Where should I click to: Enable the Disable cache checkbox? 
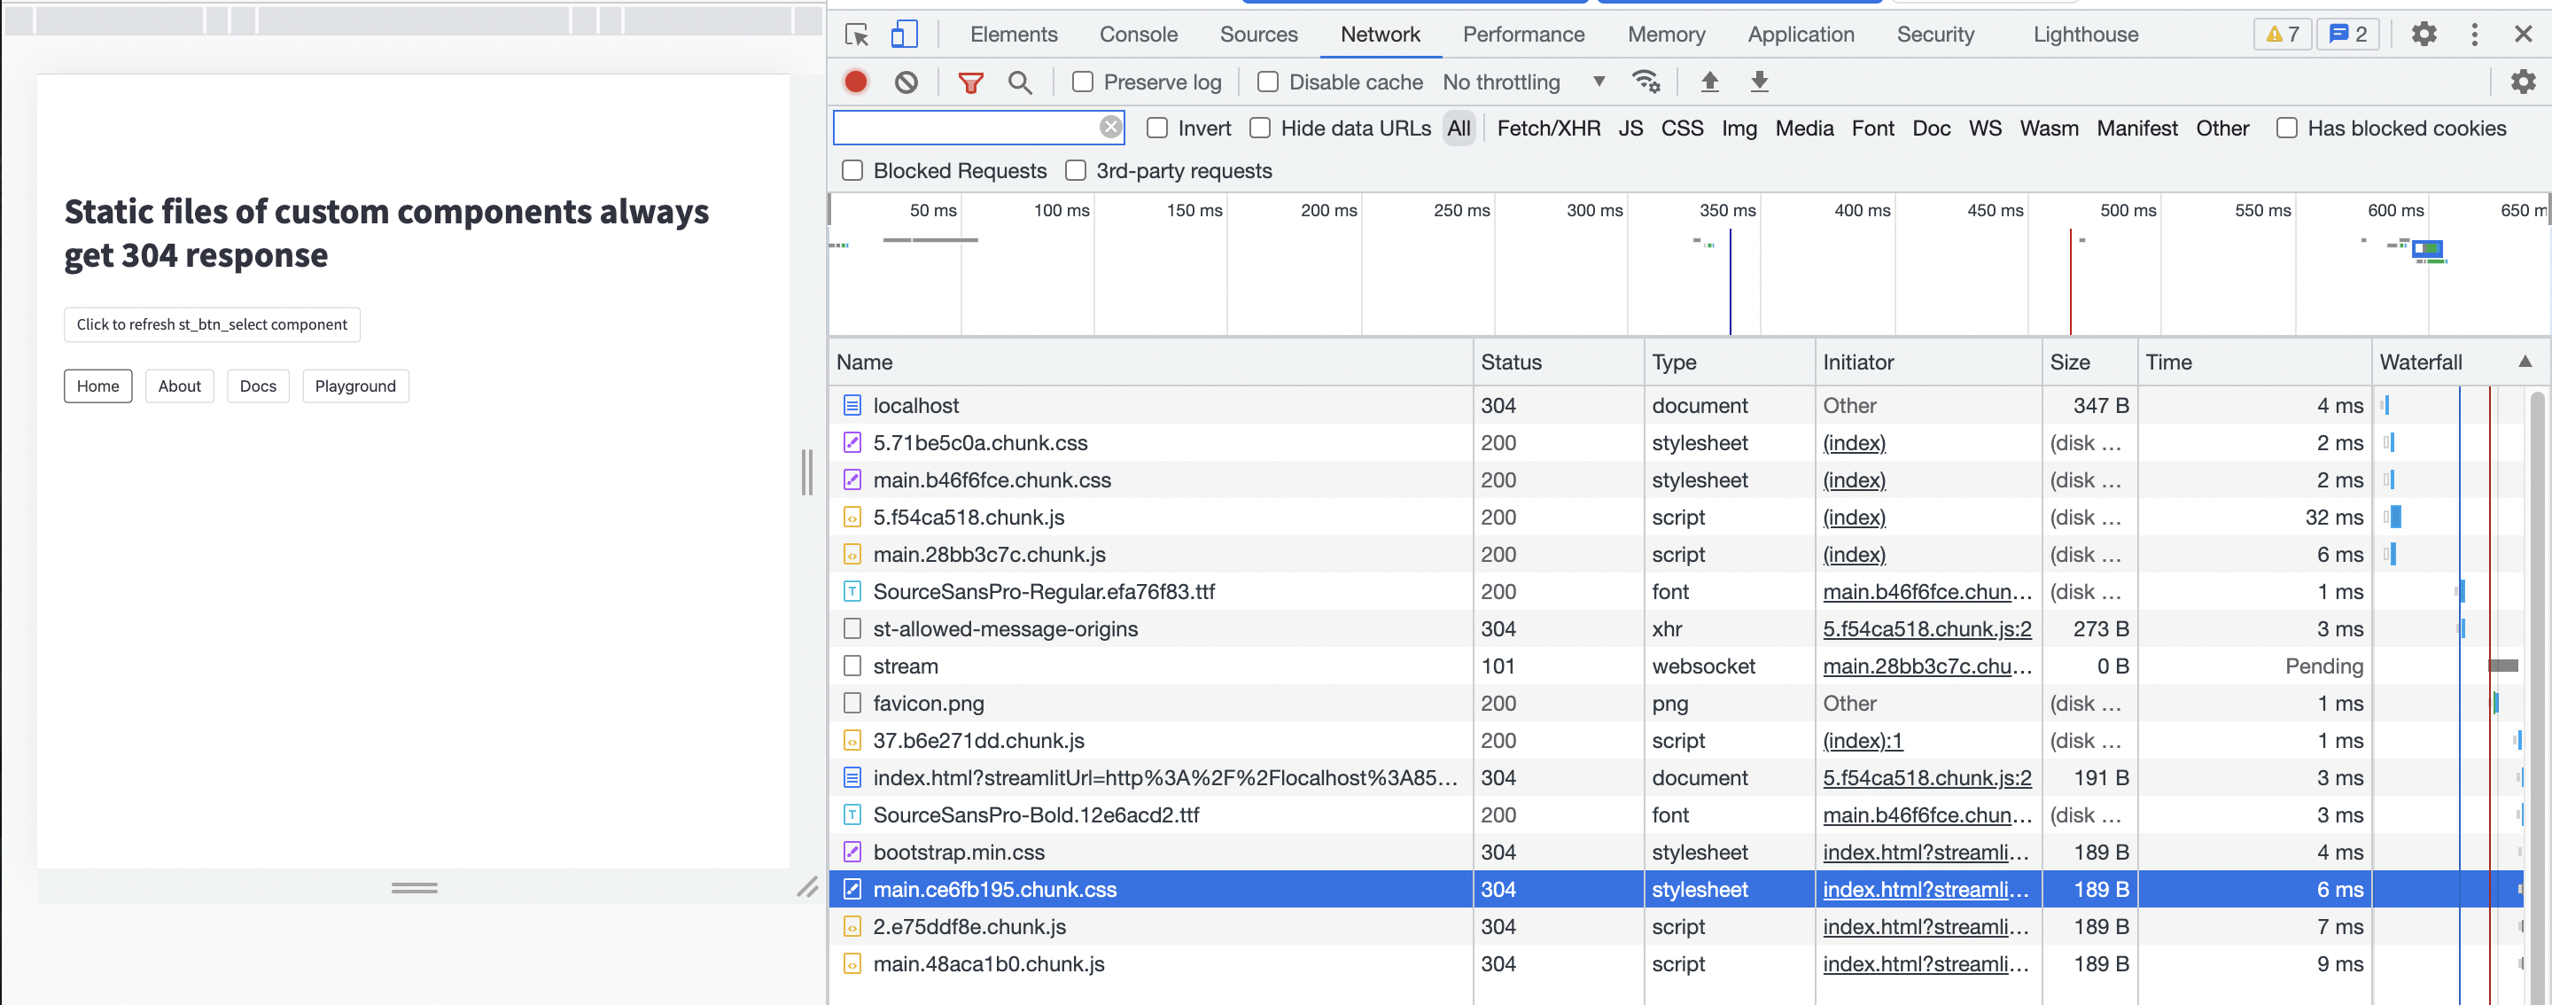pyautogui.click(x=1267, y=82)
